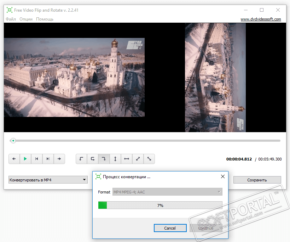Expand the Format MP4 MPEG-4; AAC combo box
The height and width of the screenshot is (242, 290).
[x=167, y=192]
